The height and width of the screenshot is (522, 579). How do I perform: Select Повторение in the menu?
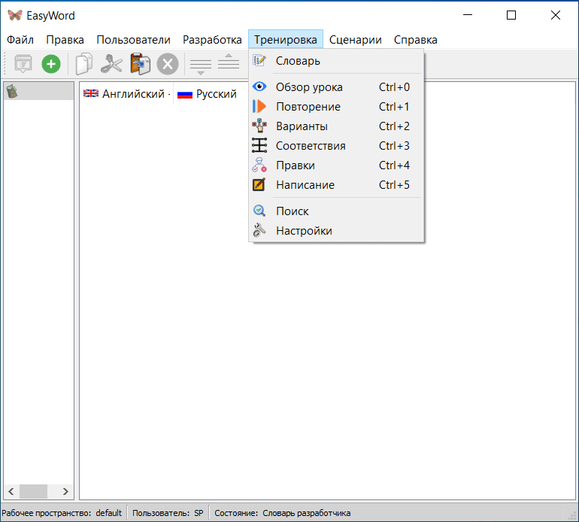[336, 106]
